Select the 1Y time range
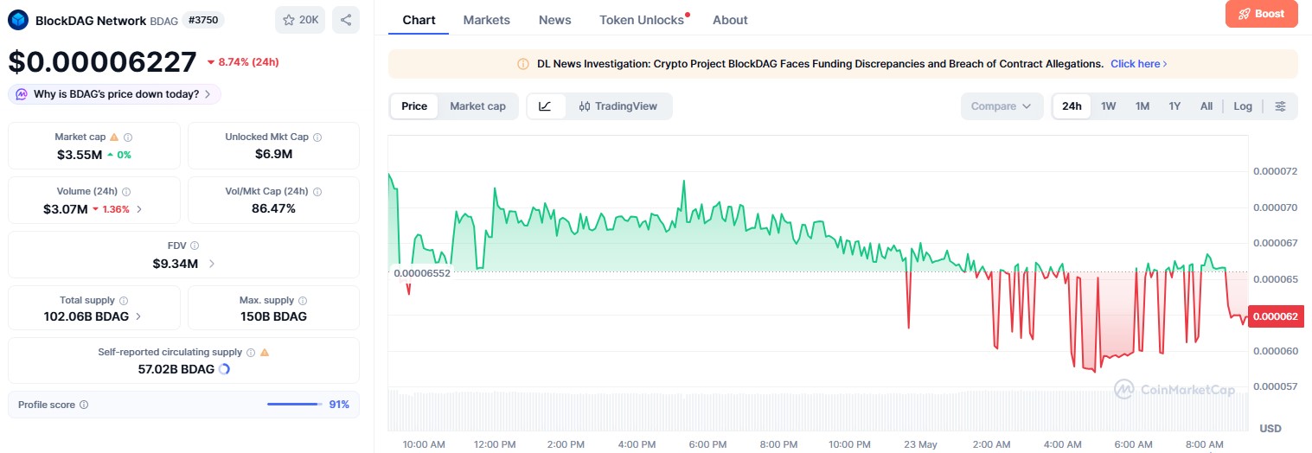This screenshot has height=453, width=1312. point(1174,106)
